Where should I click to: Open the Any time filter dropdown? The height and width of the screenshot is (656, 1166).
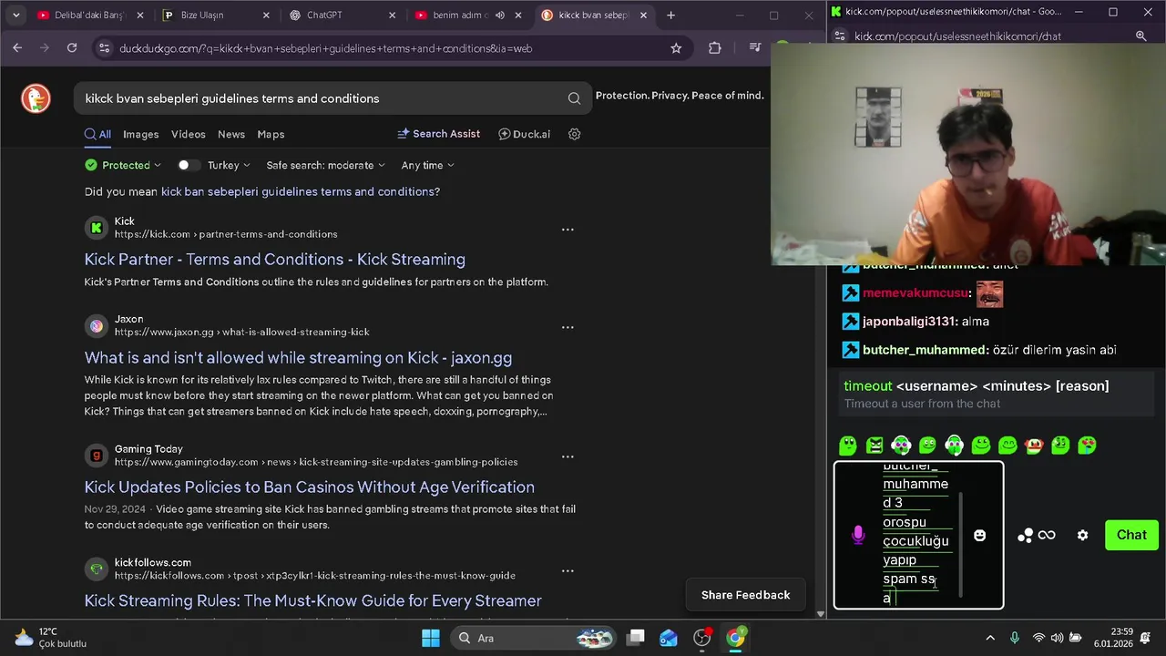coord(427,165)
